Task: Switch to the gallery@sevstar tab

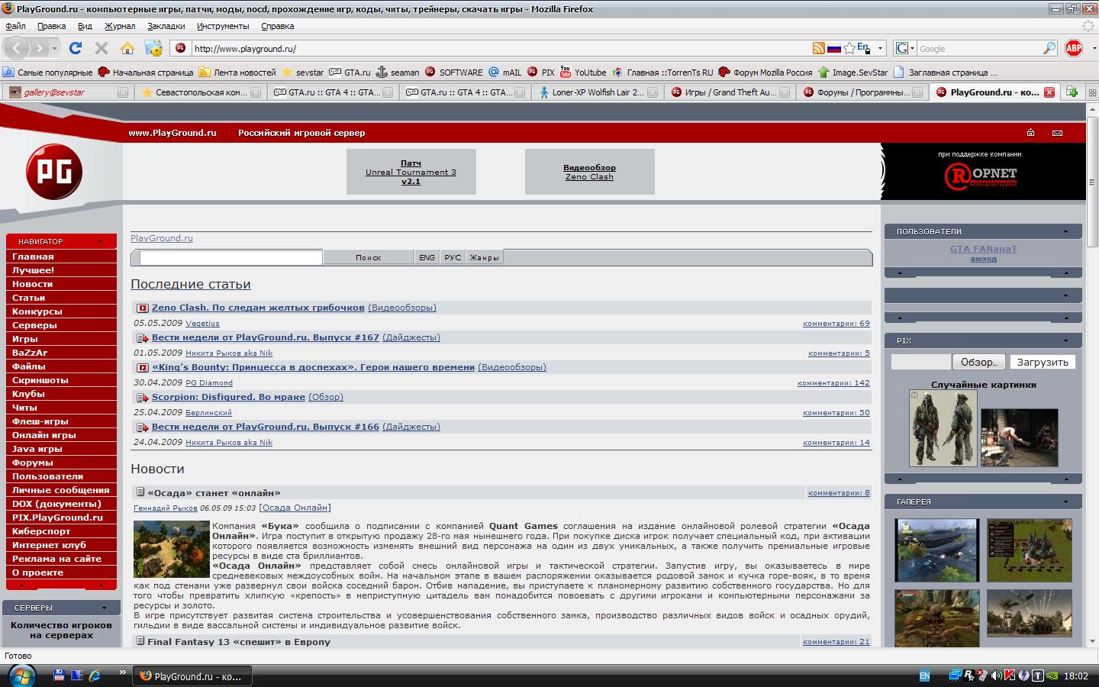Action: [61, 92]
